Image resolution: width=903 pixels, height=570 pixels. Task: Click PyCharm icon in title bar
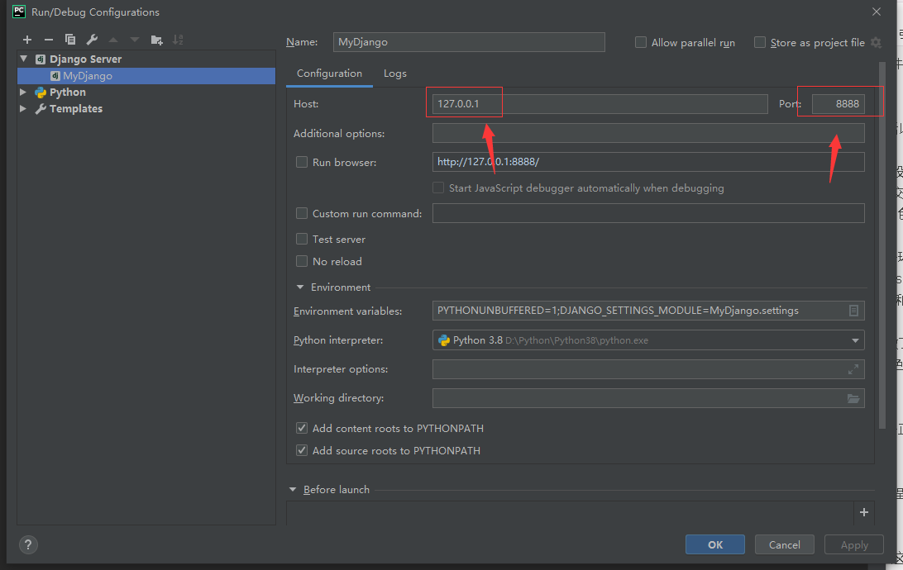19,12
